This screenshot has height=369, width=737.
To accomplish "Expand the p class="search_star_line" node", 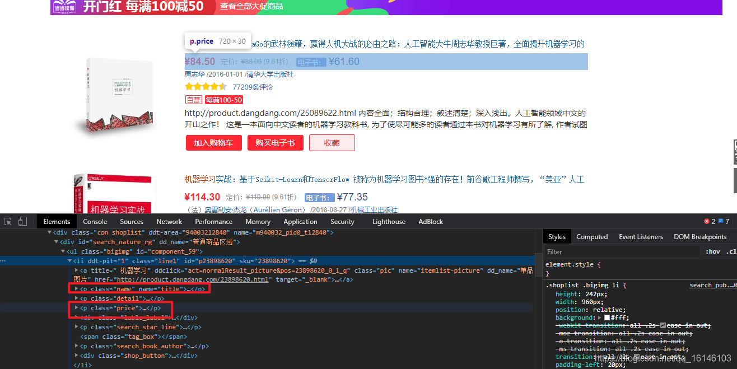I will click(x=77, y=327).
